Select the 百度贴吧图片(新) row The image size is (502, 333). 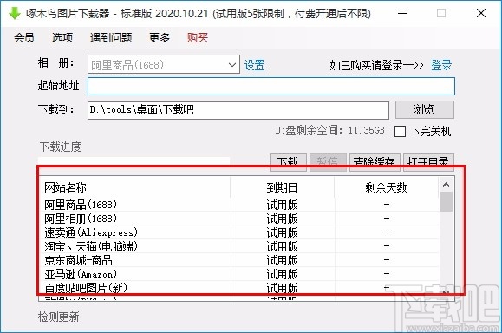(238, 288)
